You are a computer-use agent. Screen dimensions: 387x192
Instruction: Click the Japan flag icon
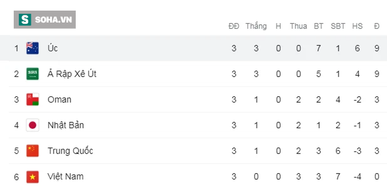coord(33,125)
